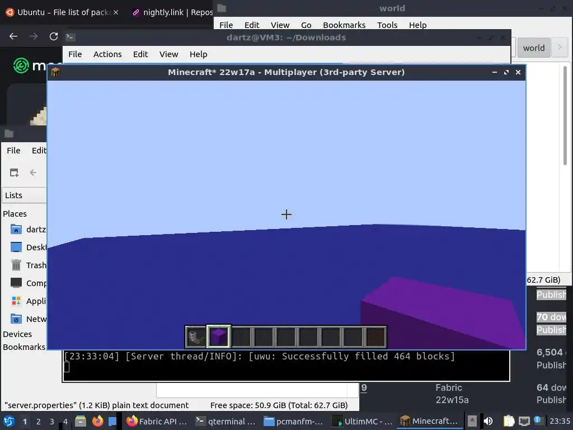Image resolution: width=573 pixels, height=430 pixels.
Task: Click the world path button
Action: (533, 48)
